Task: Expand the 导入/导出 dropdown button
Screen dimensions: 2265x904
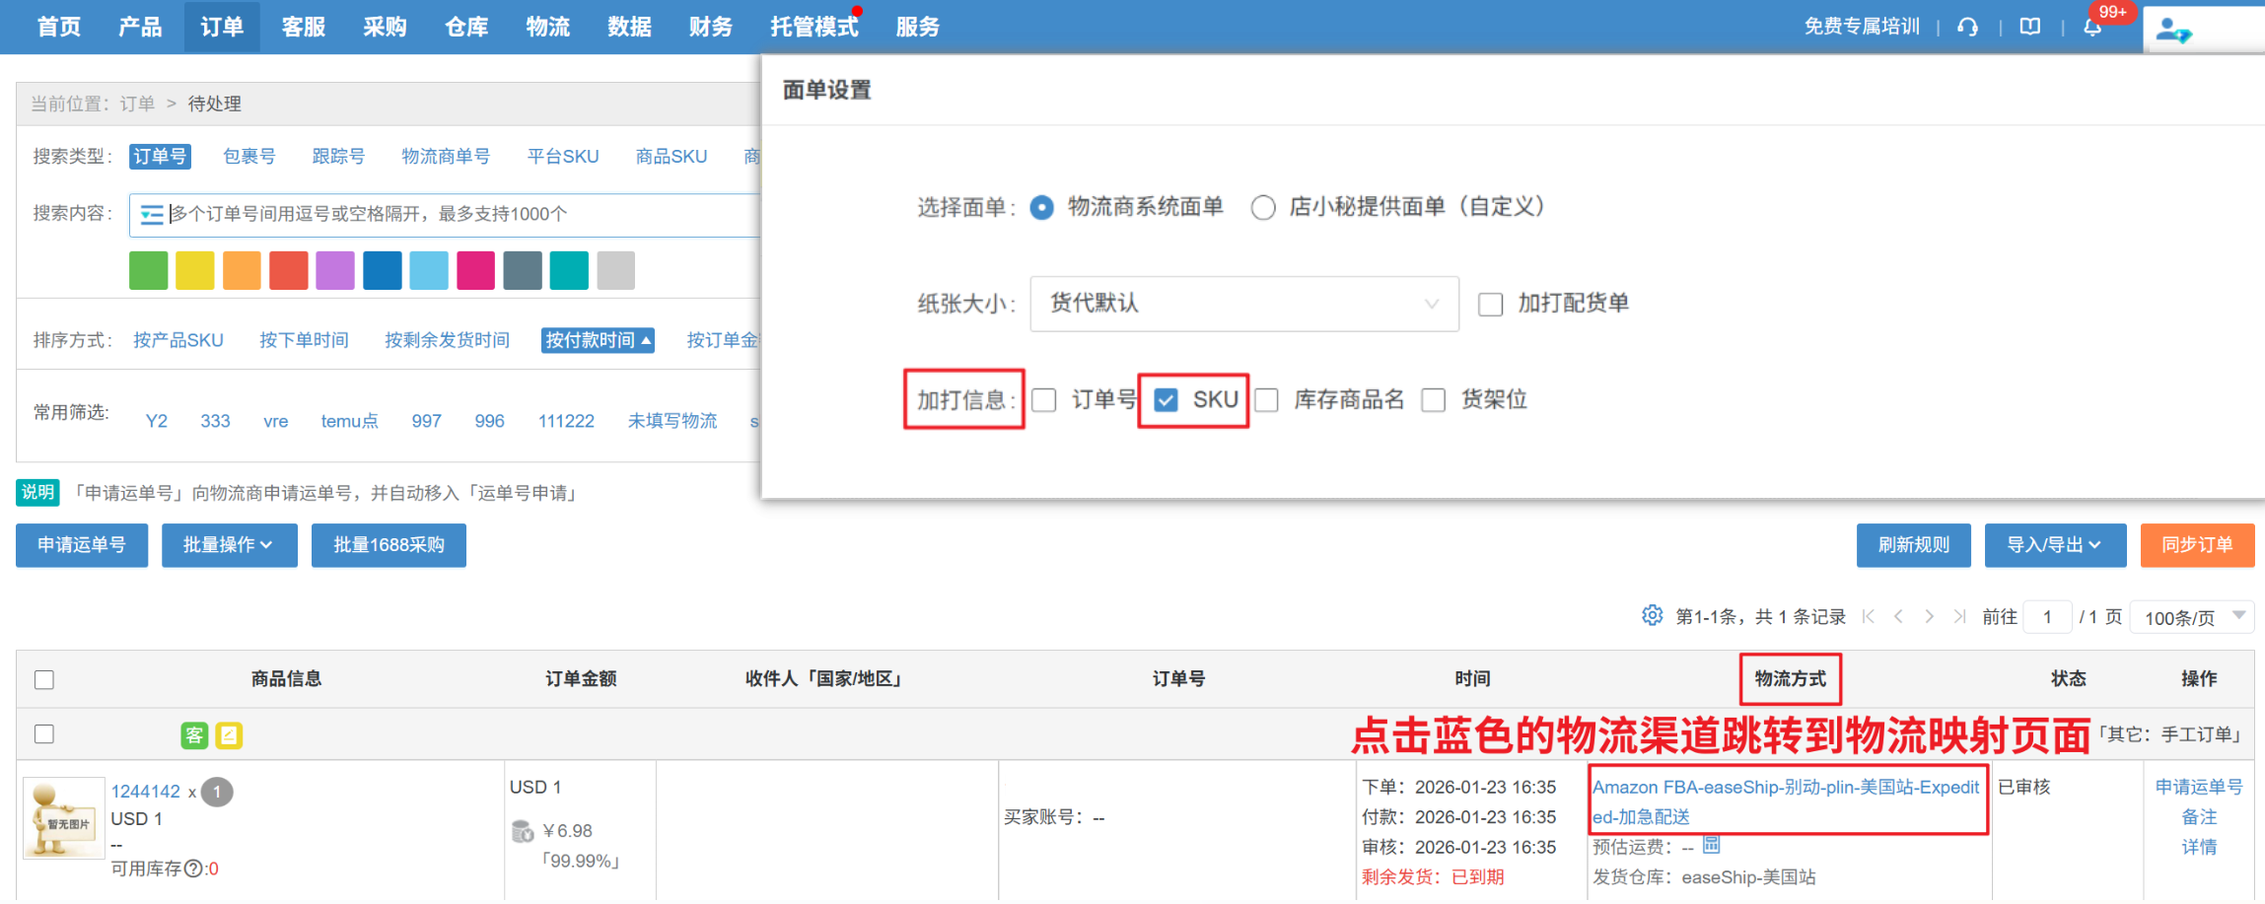Action: pyautogui.click(x=2054, y=545)
